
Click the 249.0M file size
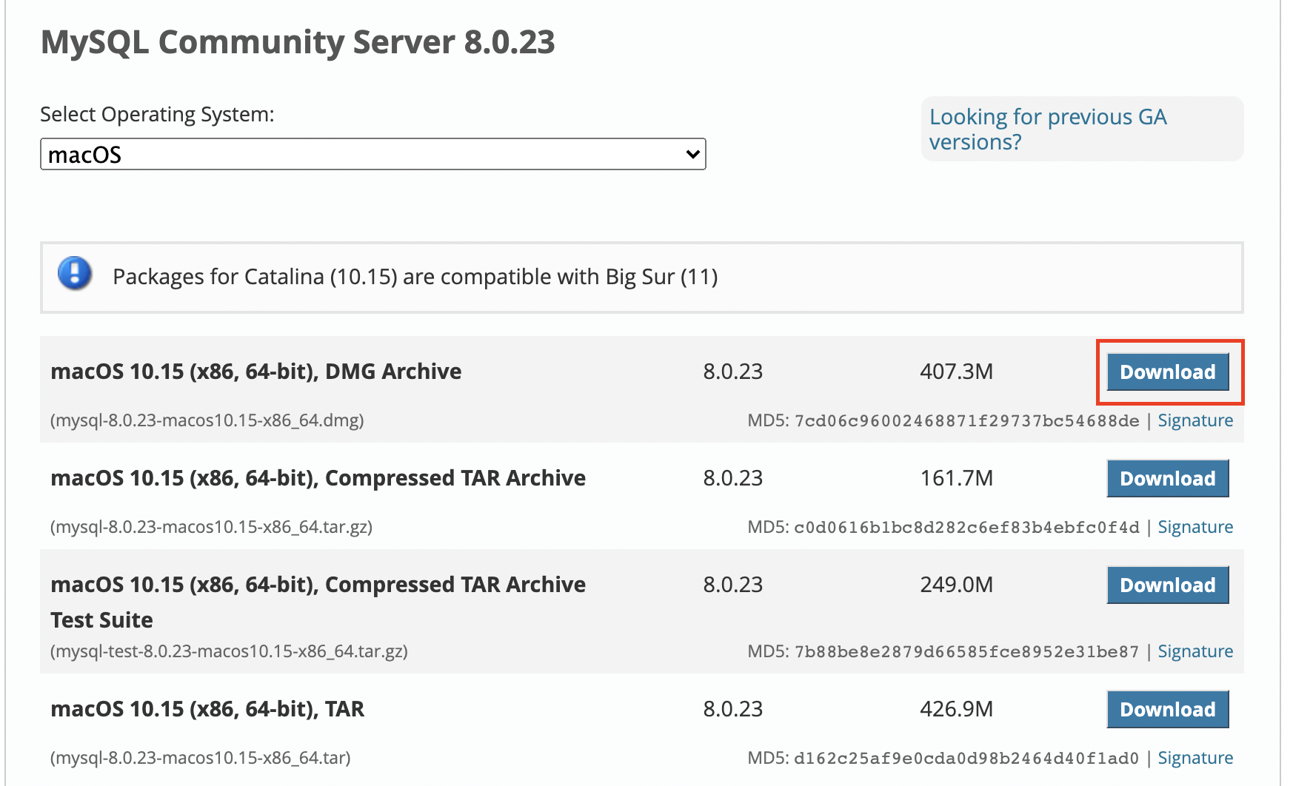tap(956, 585)
